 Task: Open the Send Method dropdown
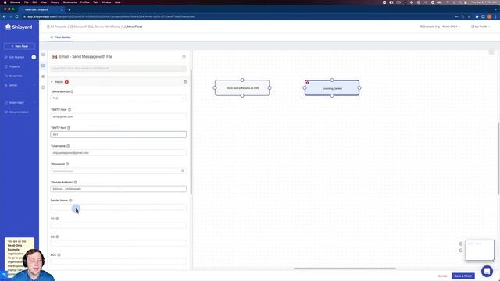[x=118, y=98]
